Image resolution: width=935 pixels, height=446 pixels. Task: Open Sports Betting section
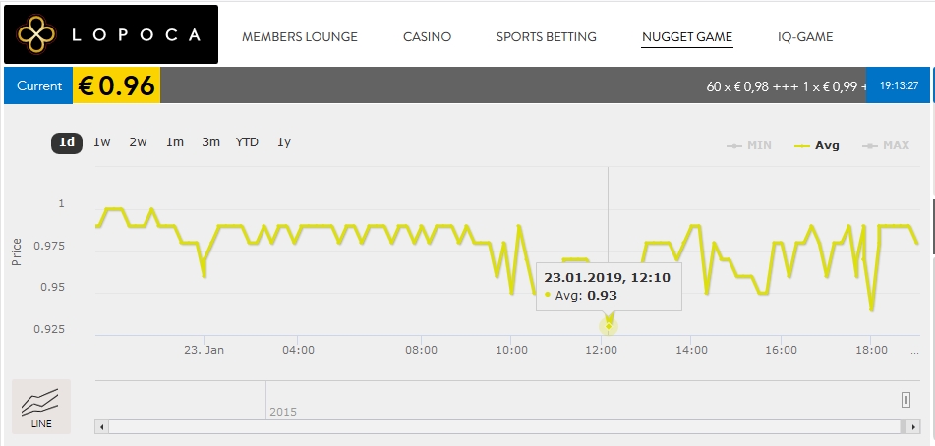click(546, 37)
